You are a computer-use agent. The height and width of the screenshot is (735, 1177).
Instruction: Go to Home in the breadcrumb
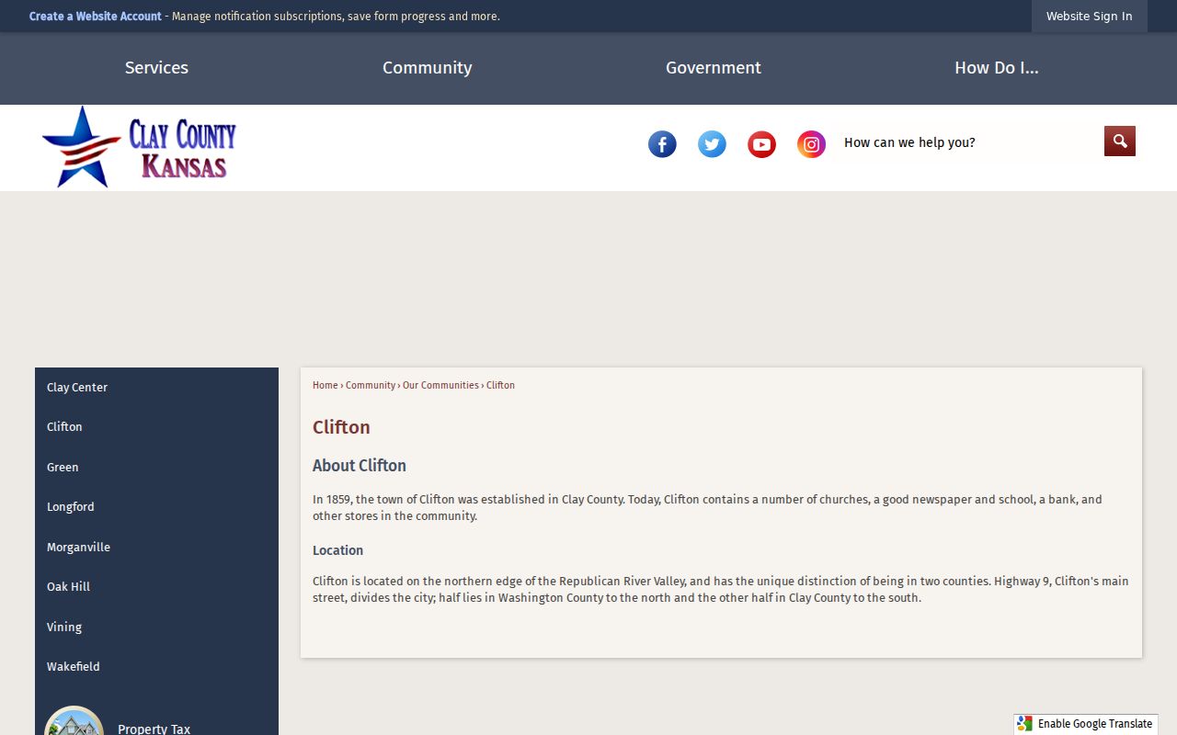pos(326,386)
